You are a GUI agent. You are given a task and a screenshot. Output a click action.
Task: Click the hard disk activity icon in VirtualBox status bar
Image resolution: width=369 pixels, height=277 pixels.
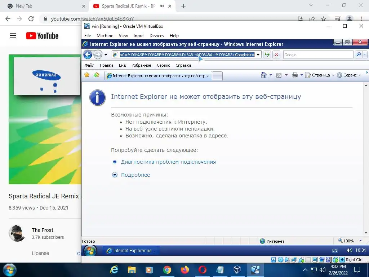click(273, 260)
